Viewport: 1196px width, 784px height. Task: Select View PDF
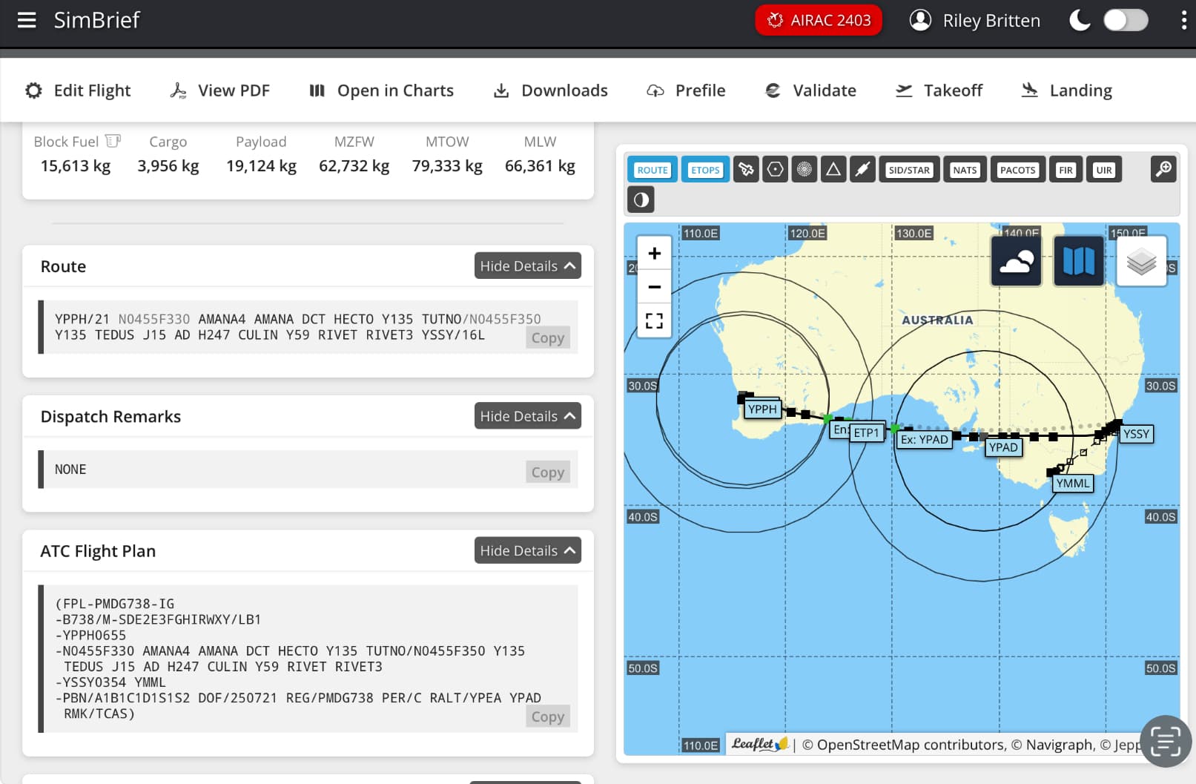(x=219, y=90)
